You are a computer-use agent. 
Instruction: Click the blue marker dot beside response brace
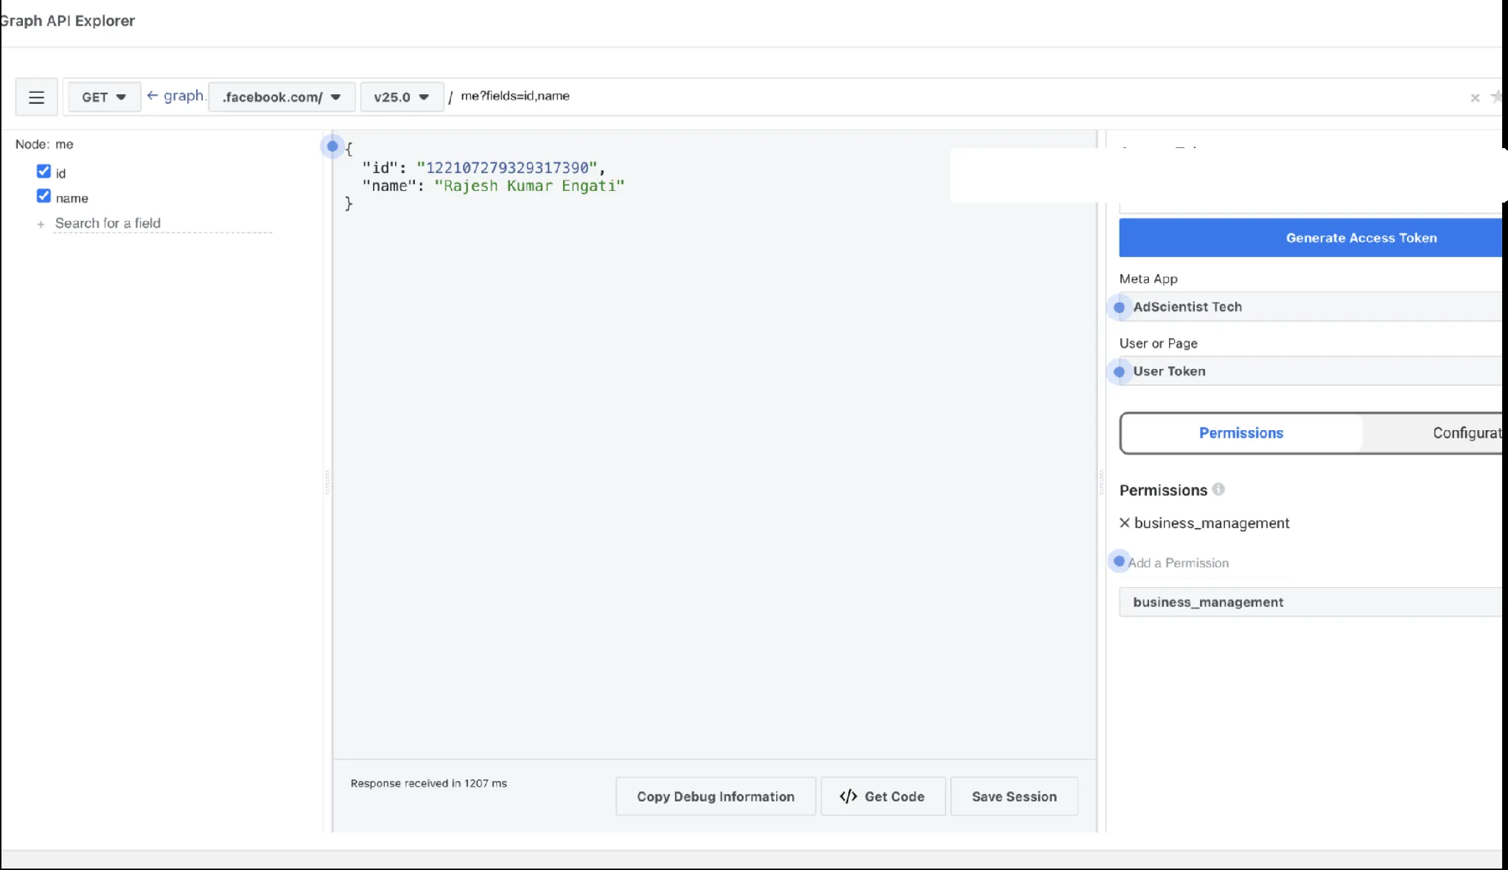[x=332, y=147]
